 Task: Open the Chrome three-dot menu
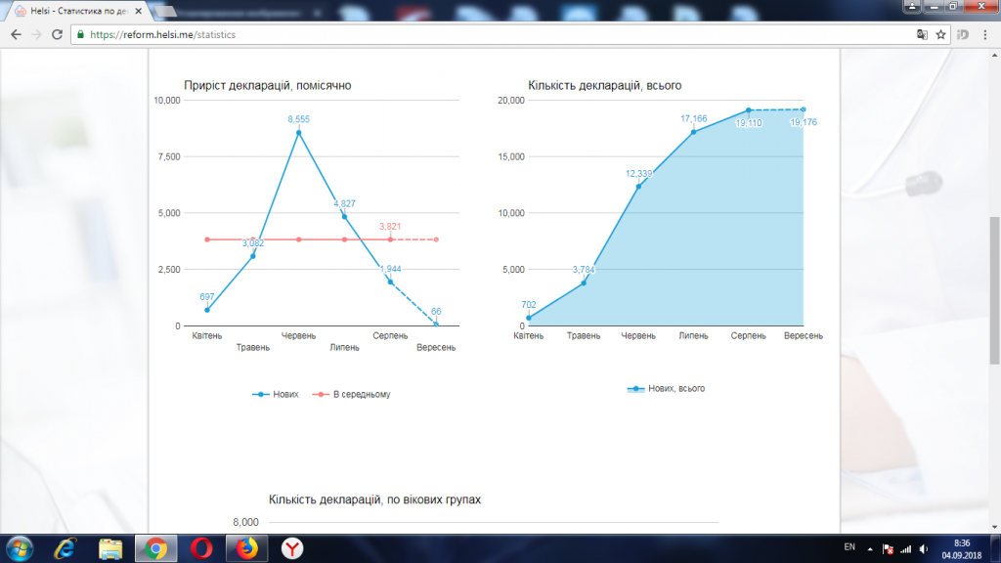[985, 35]
